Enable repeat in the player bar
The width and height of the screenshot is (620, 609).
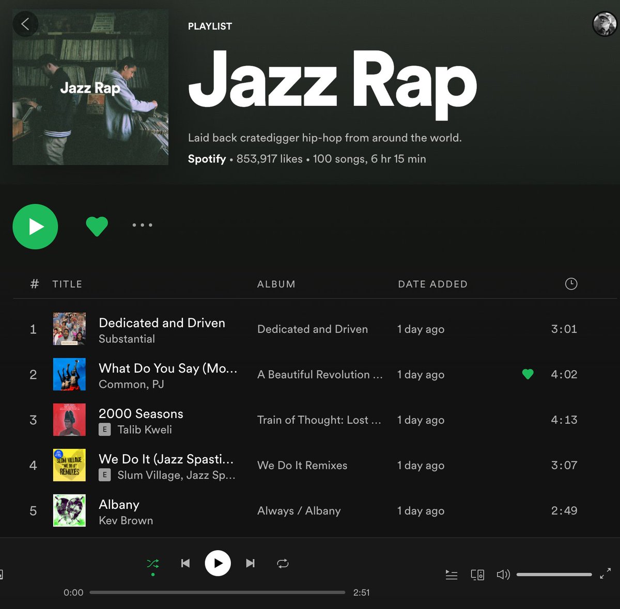(x=283, y=563)
